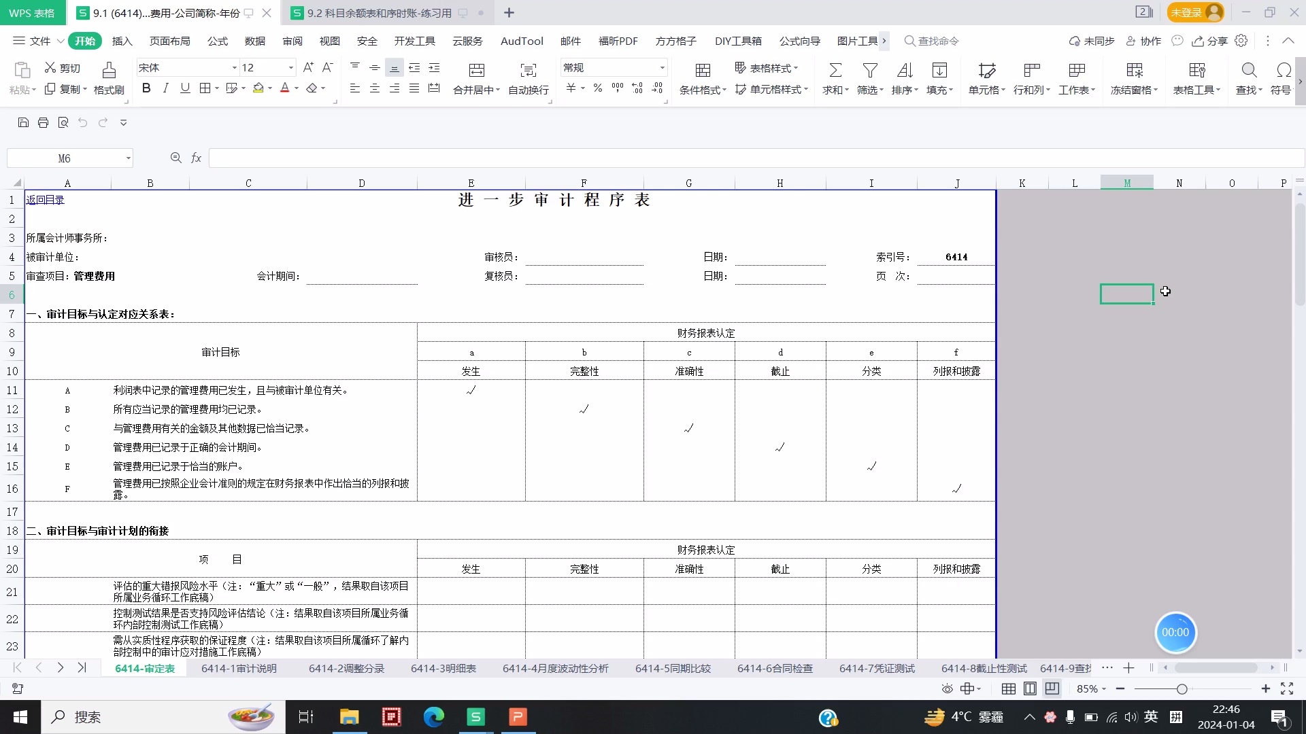Click the 未登录 login button
Viewport: 1306px width, 734px height.
coord(1195,12)
